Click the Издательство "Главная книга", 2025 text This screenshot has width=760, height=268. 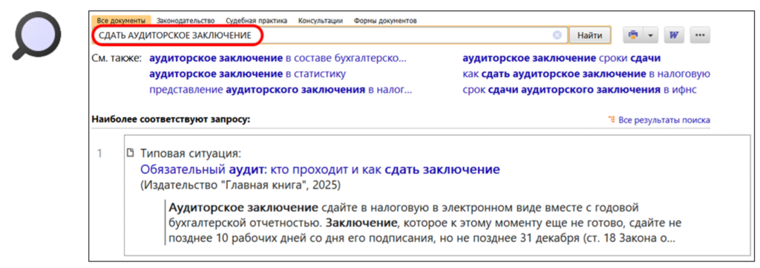coord(240,186)
